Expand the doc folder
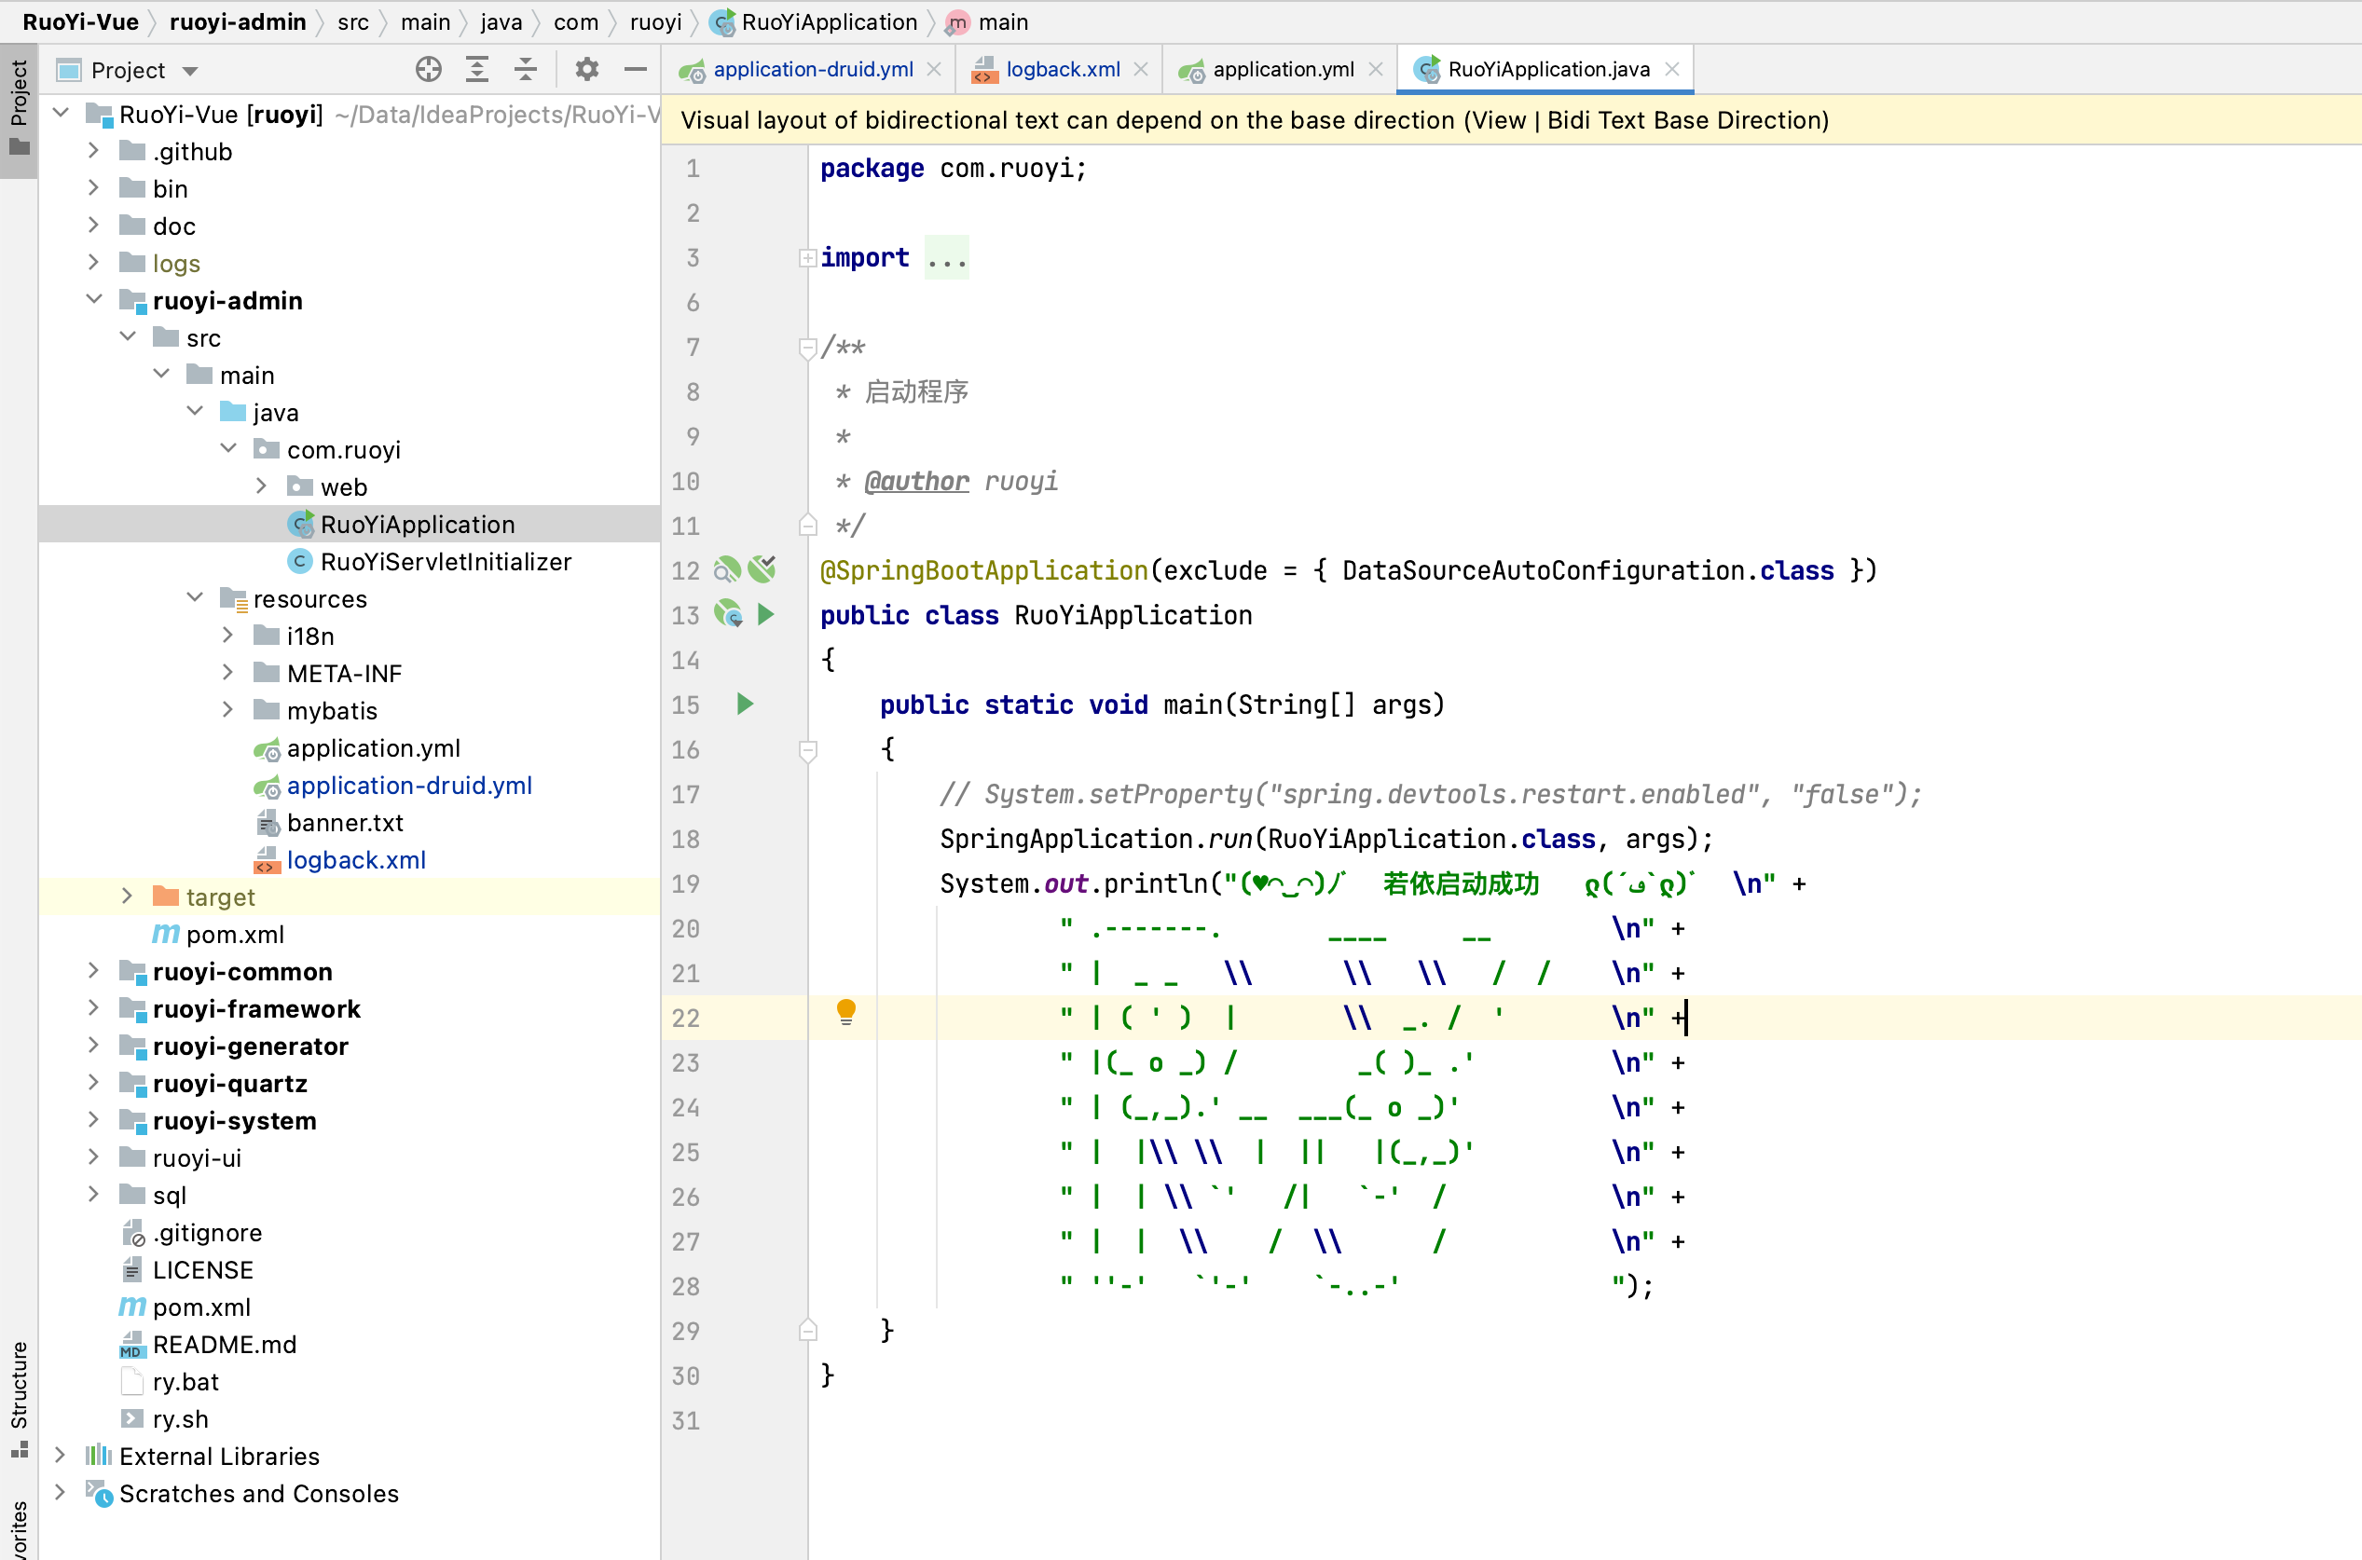 pos(93,226)
